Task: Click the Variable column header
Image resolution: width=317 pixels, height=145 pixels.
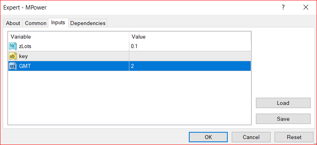Action: pyautogui.click(x=69, y=37)
